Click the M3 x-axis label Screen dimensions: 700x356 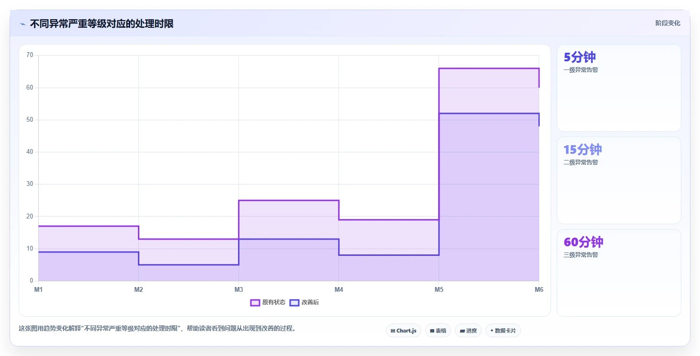[238, 289]
